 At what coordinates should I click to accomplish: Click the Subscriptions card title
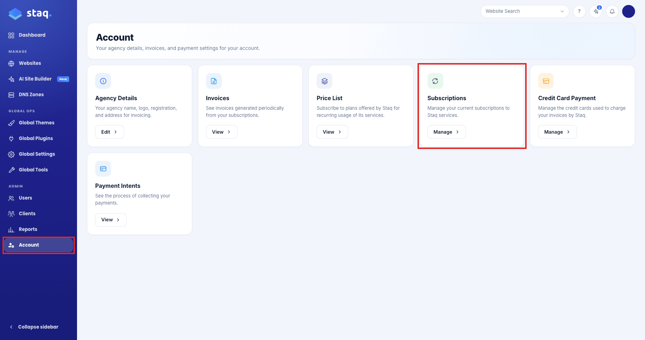447,98
